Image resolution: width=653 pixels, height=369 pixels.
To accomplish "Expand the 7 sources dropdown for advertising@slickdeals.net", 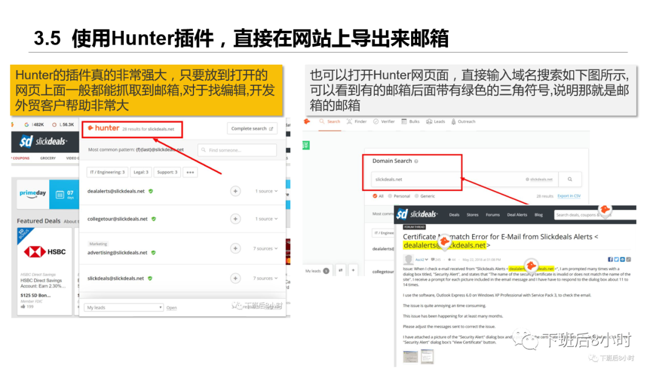I will [x=265, y=248].
